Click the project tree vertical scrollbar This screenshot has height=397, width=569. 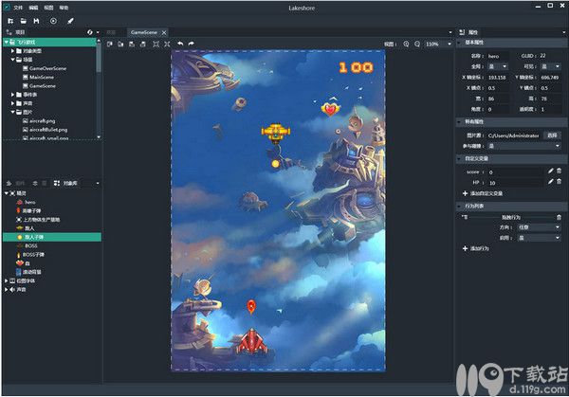99,58
